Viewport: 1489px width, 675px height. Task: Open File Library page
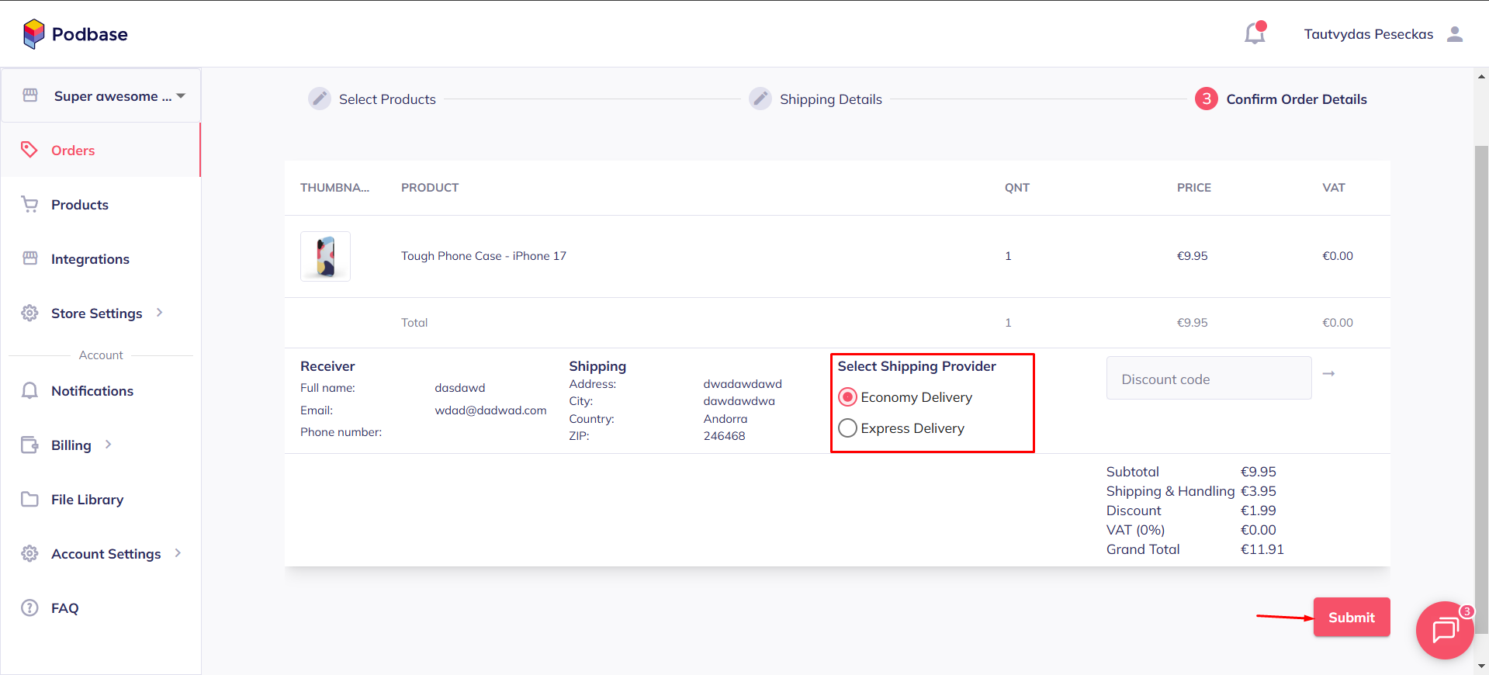[87, 500]
